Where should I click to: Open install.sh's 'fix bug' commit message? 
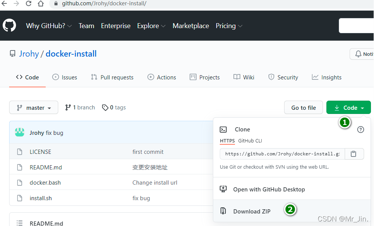tap(141, 198)
